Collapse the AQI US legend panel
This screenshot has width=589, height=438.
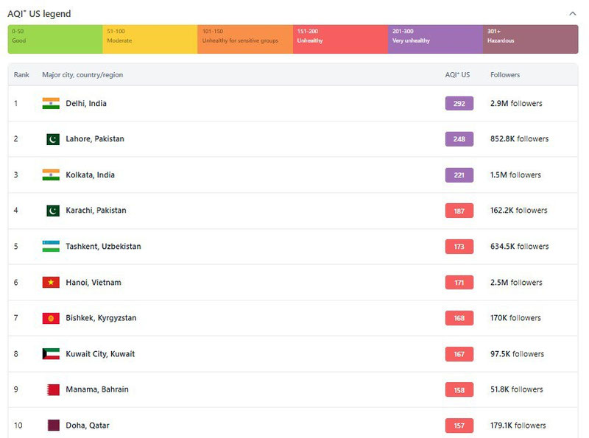pyautogui.click(x=572, y=13)
